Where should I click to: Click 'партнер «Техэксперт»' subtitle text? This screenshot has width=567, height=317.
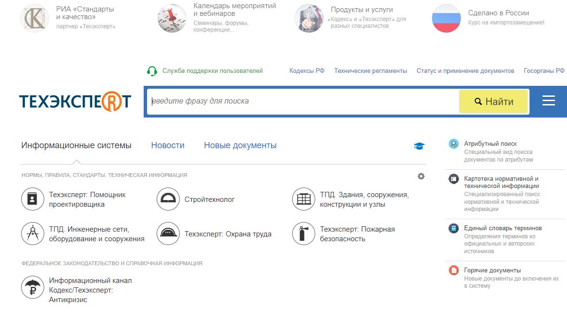(86, 26)
